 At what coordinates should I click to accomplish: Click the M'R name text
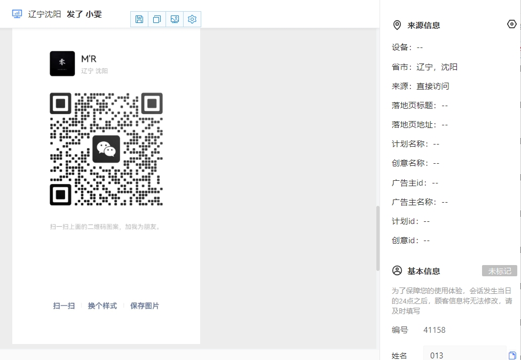coord(89,59)
